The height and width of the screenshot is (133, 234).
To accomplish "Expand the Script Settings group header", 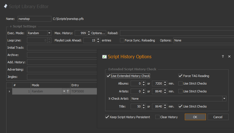I will [23, 26].
